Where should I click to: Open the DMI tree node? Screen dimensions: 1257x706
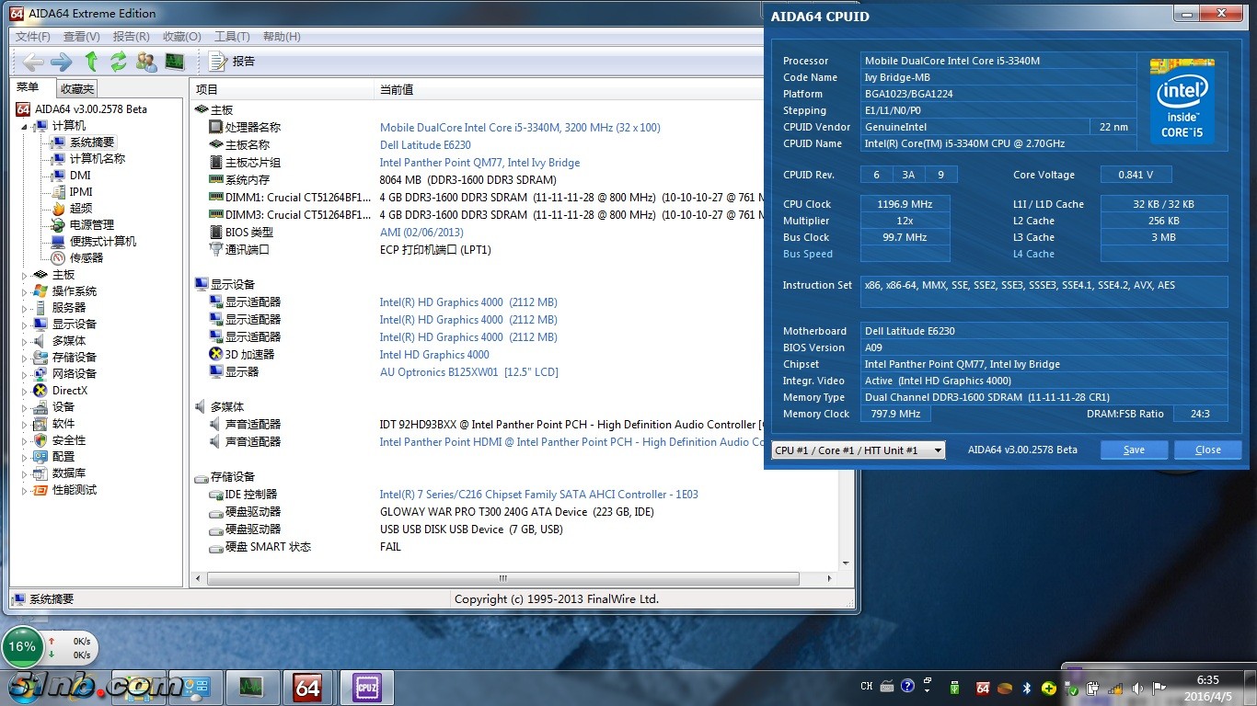click(x=80, y=176)
